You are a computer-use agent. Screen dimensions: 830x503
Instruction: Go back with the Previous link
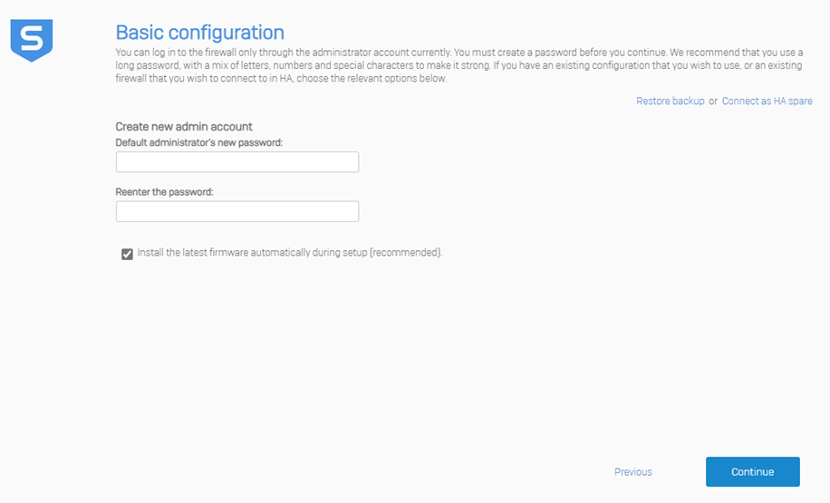coord(632,472)
